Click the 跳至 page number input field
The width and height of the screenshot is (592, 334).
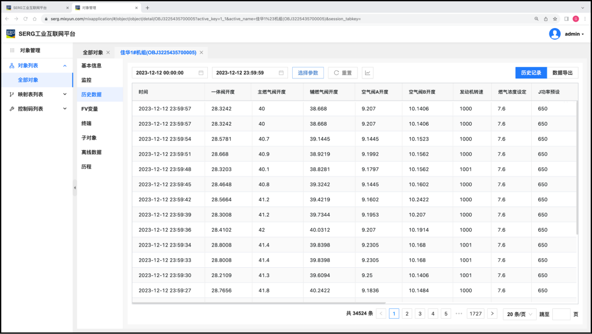561,314
